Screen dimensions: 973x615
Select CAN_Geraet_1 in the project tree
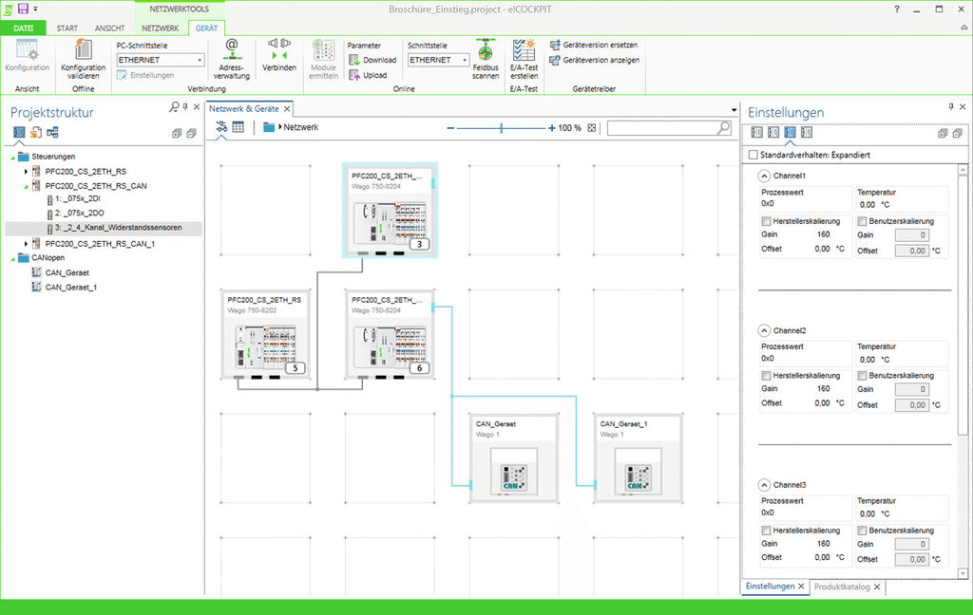click(x=71, y=287)
